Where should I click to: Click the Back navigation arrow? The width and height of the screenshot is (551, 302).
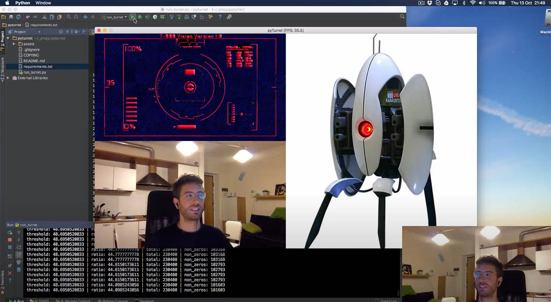click(85, 17)
